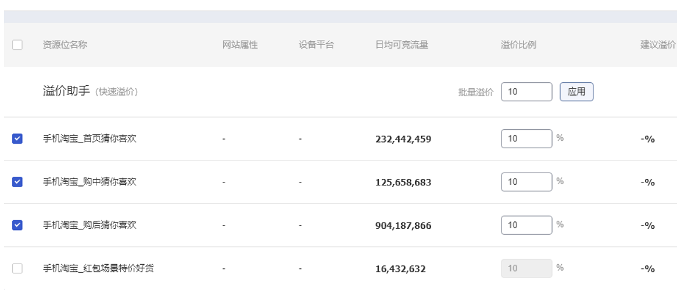677x292 pixels.
Task: Click the 资源位名称 column header
Action: click(65, 45)
